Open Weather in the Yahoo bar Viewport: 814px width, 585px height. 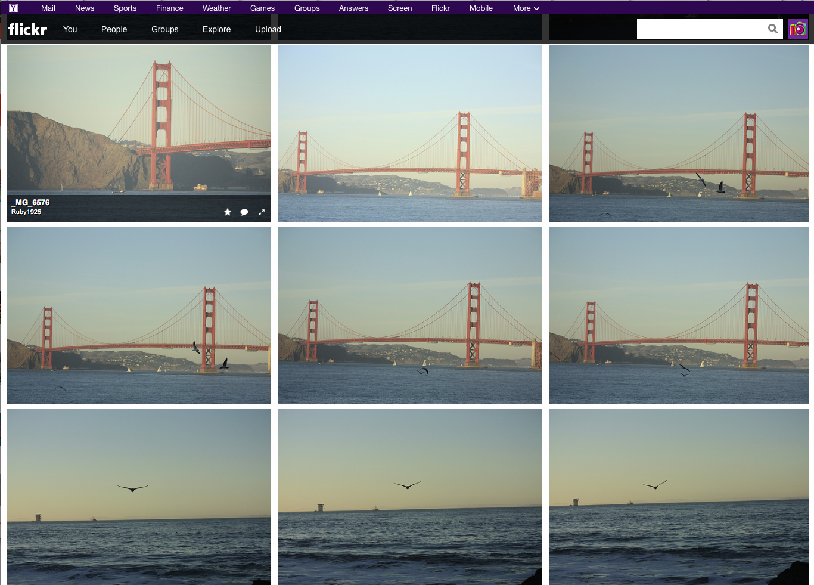point(216,8)
